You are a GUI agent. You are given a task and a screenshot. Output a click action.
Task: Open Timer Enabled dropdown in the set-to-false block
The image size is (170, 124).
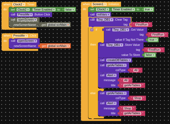tap(44, 9)
